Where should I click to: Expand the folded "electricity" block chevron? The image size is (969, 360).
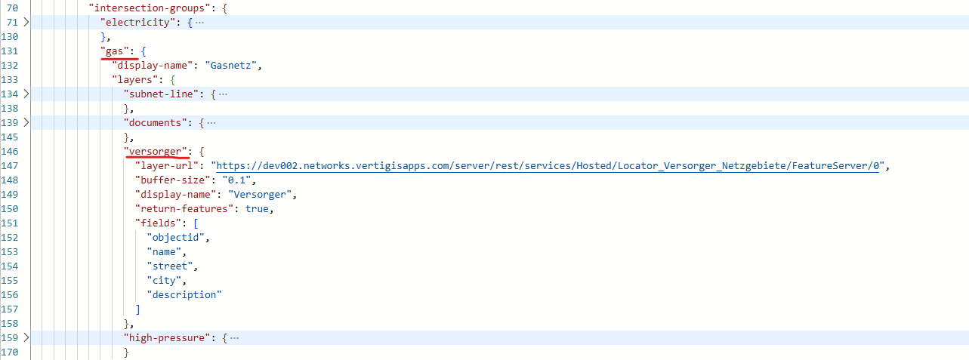tap(26, 23)
